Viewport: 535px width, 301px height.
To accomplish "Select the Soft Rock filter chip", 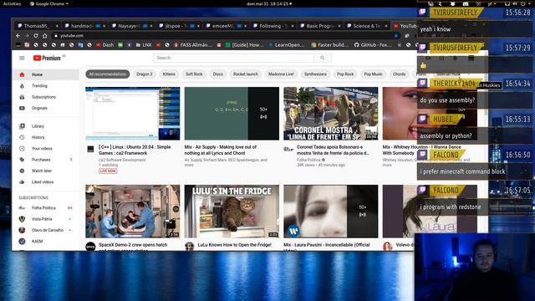I will click(194, 74).
